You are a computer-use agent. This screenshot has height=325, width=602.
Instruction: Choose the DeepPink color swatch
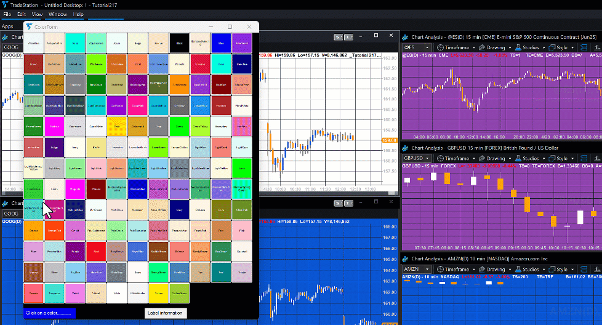pyautogui.click(x=137, y=105)
